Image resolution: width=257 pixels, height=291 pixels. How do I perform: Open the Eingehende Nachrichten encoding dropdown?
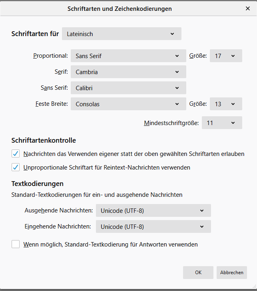click(x=153, y=226)
